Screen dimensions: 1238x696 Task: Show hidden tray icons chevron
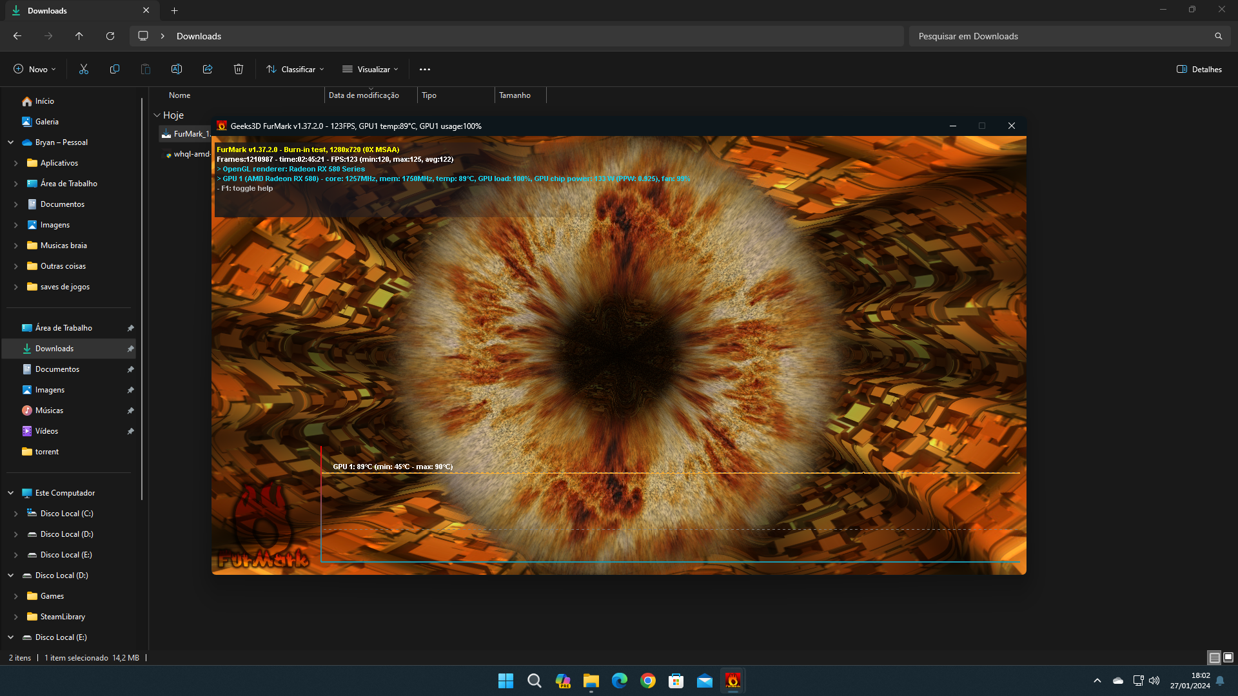click(1097, 681)
